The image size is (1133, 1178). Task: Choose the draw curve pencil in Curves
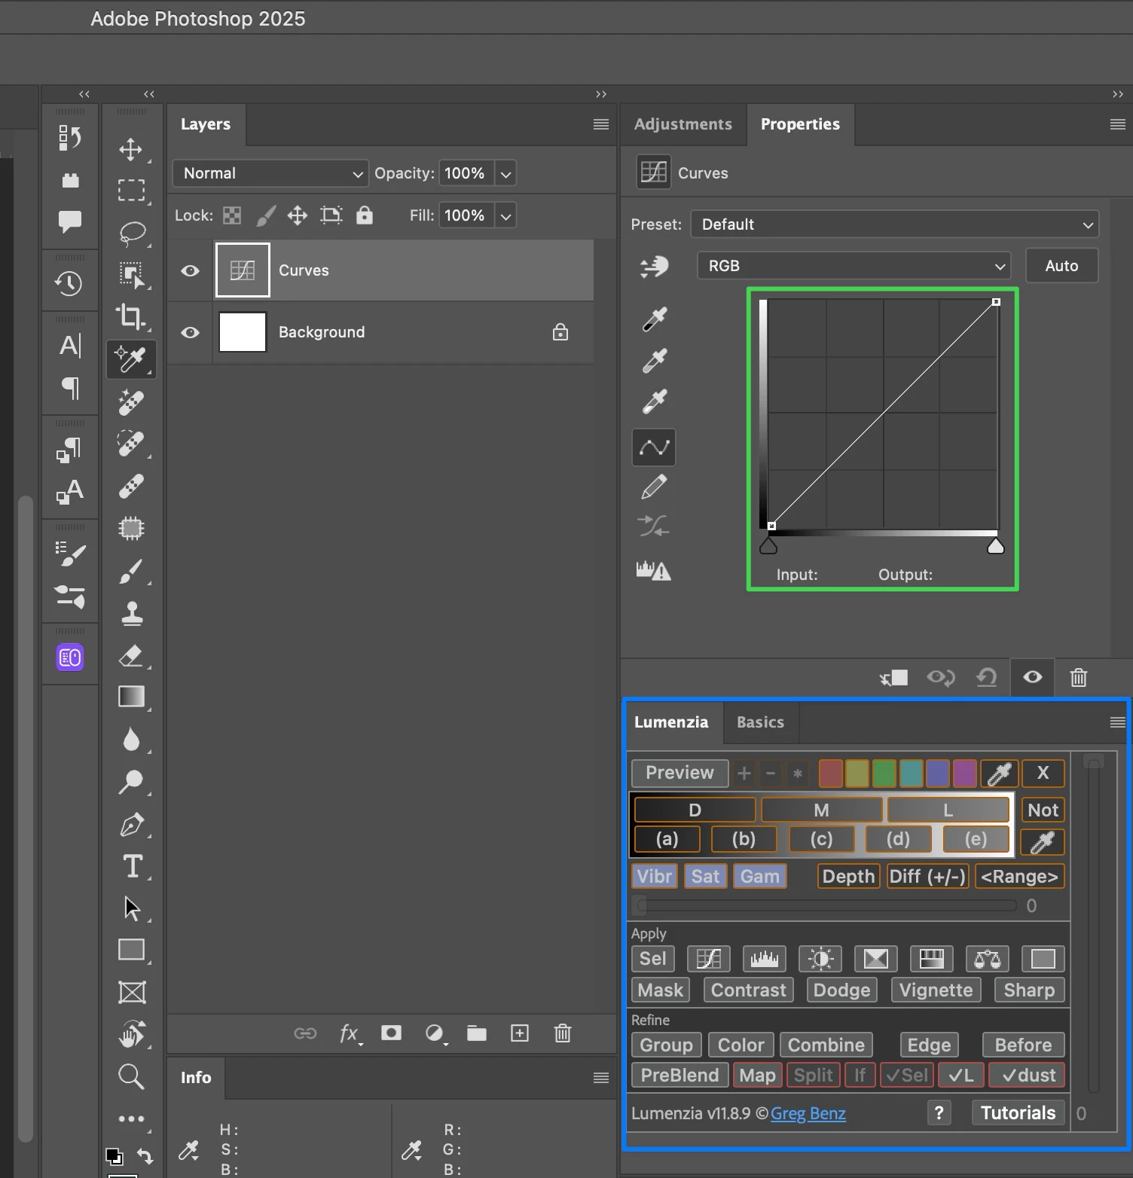(654, 487)
